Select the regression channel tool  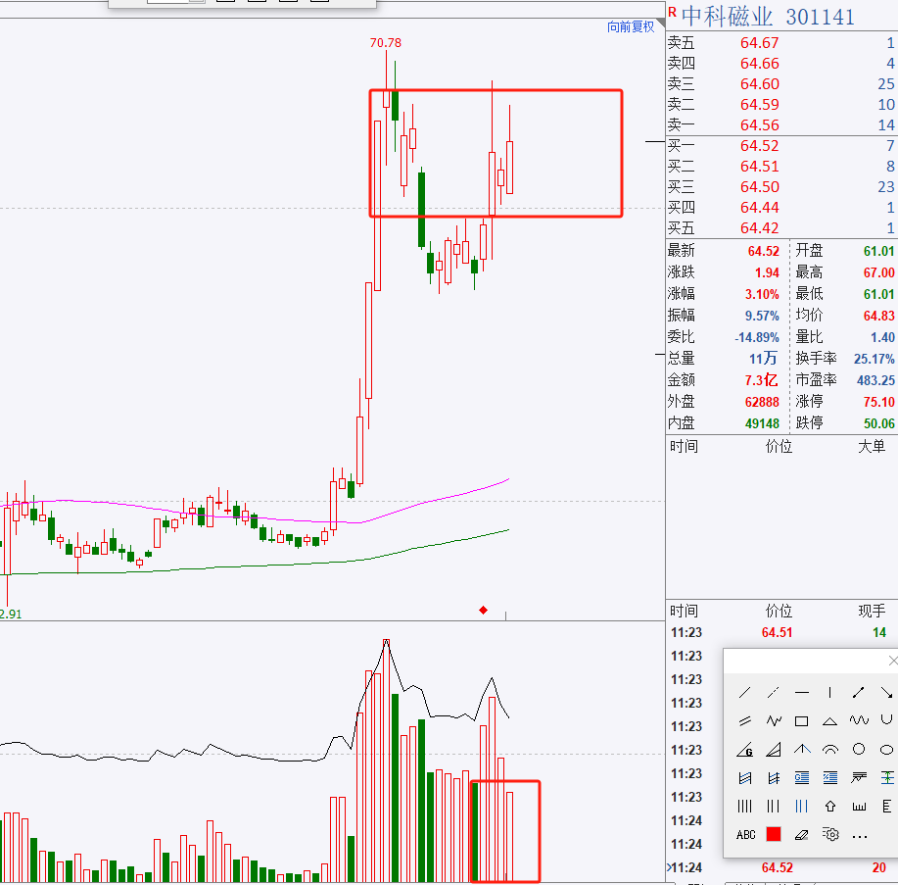point(744,778)
